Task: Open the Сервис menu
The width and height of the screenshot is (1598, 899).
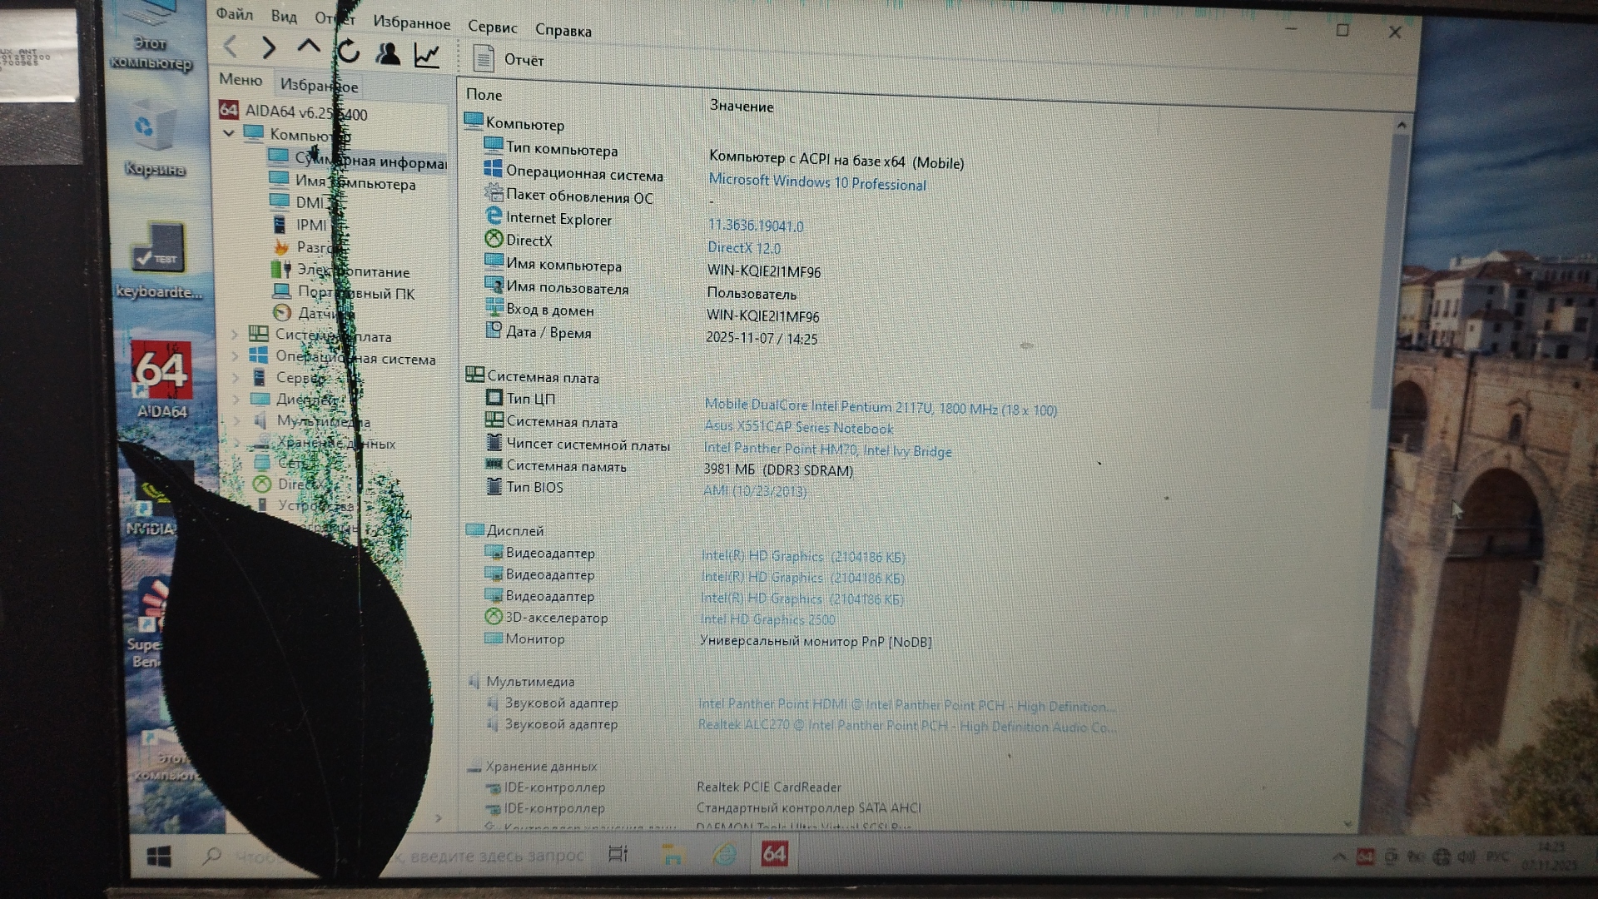Action: [492, 27]
